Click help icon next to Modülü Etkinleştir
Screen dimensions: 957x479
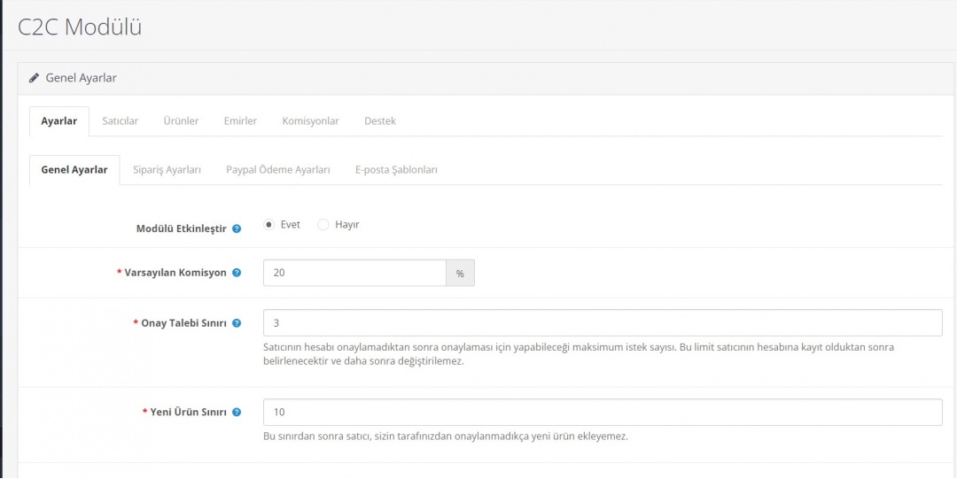[x=237, y=228]
